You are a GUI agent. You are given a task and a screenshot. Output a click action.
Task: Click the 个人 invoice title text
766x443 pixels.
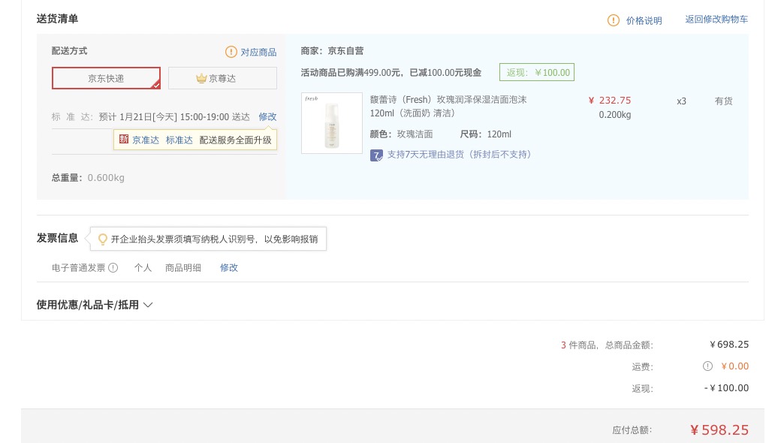(x=143, y=267)
